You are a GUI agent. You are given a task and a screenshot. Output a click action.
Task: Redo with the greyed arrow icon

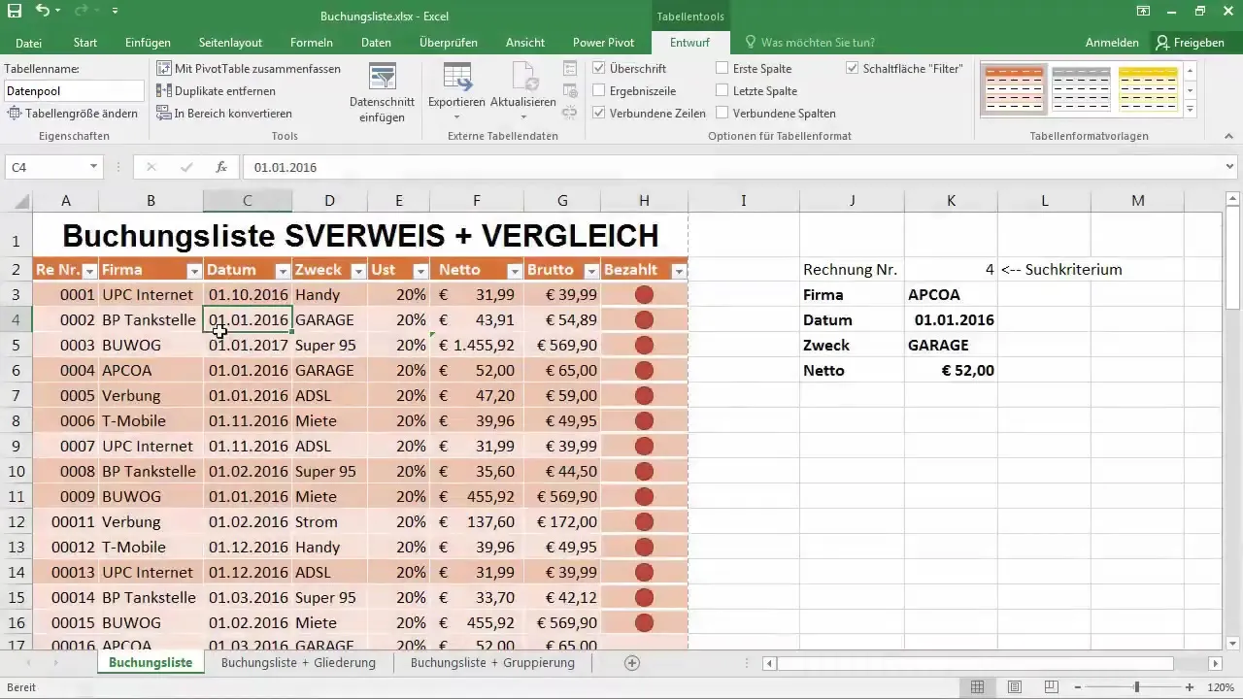(82, 11)
